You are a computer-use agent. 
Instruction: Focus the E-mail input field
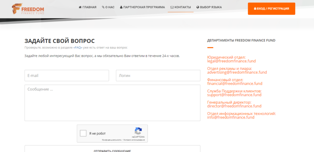point(67,76)
